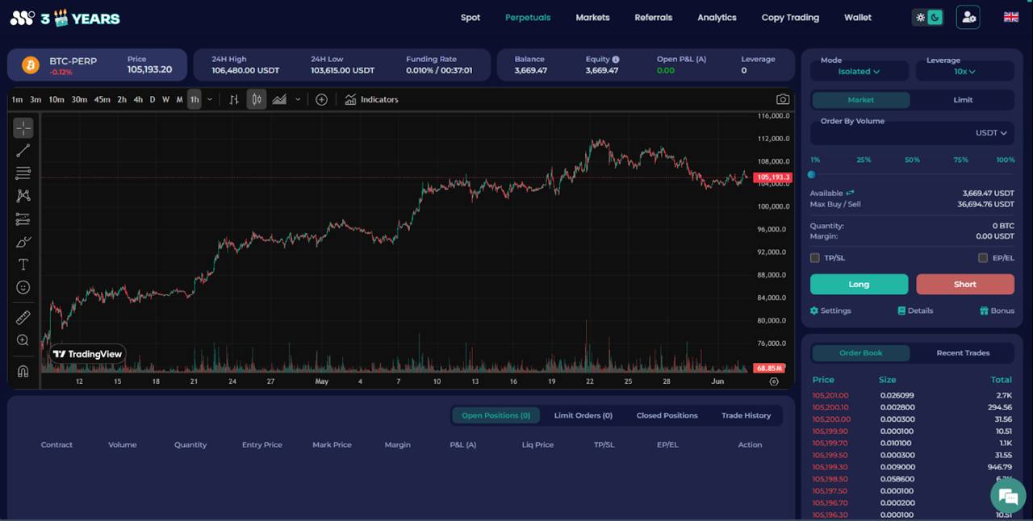Select the text annotation tool

coord(23,265)
